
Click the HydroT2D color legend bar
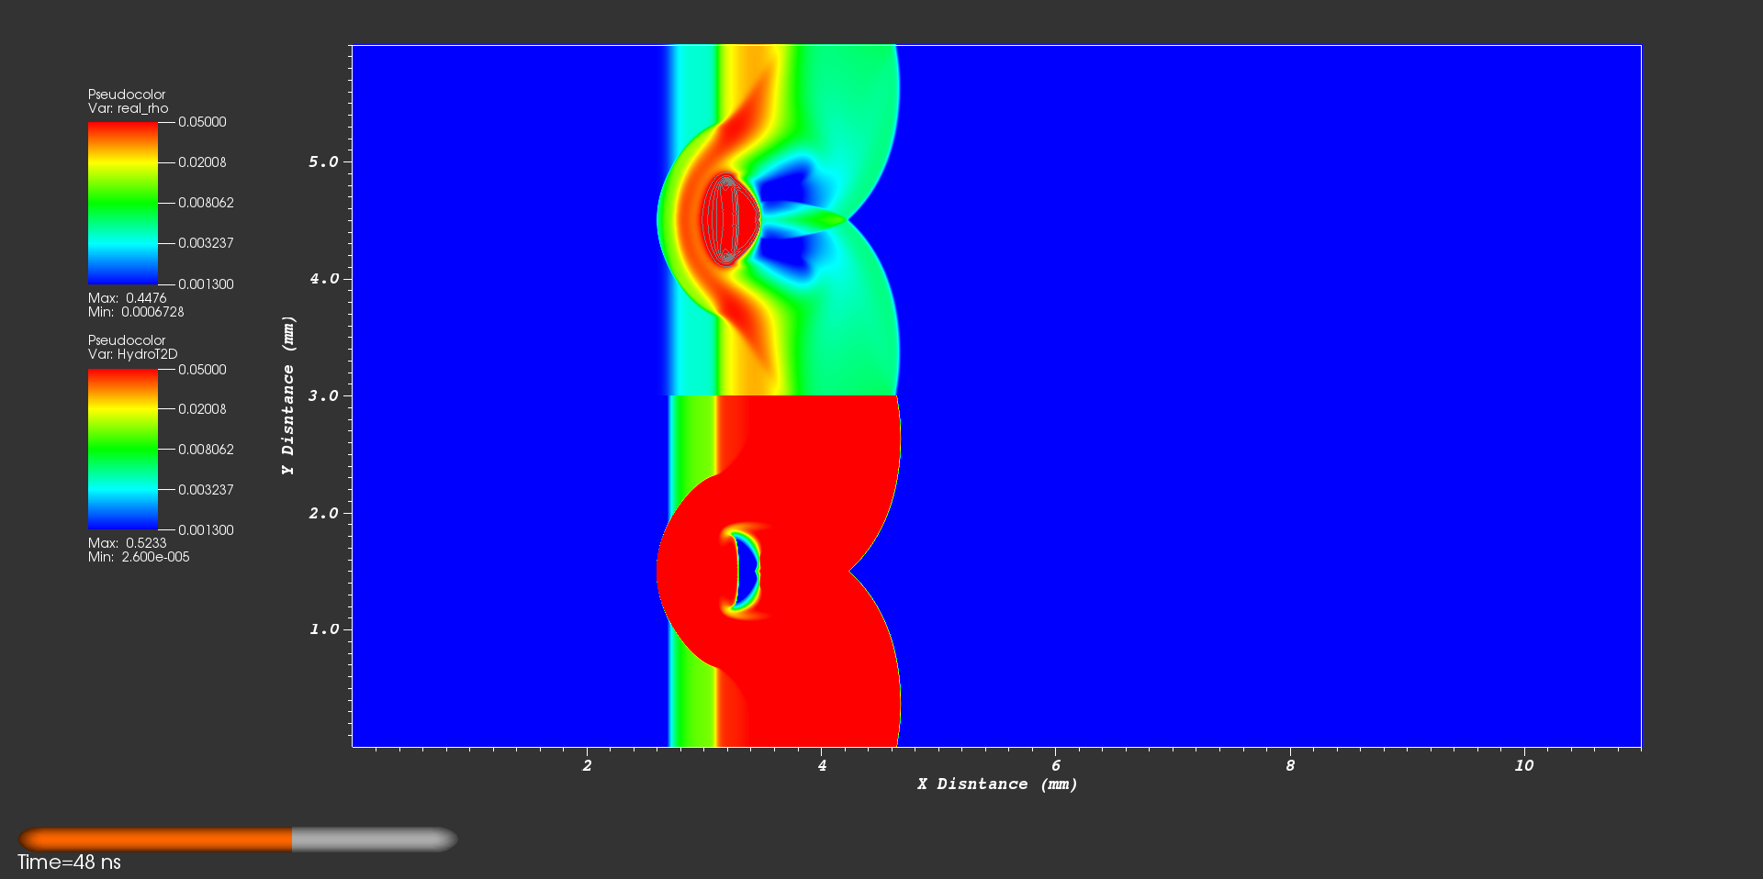pyautogui.click(x=123, y=450)
